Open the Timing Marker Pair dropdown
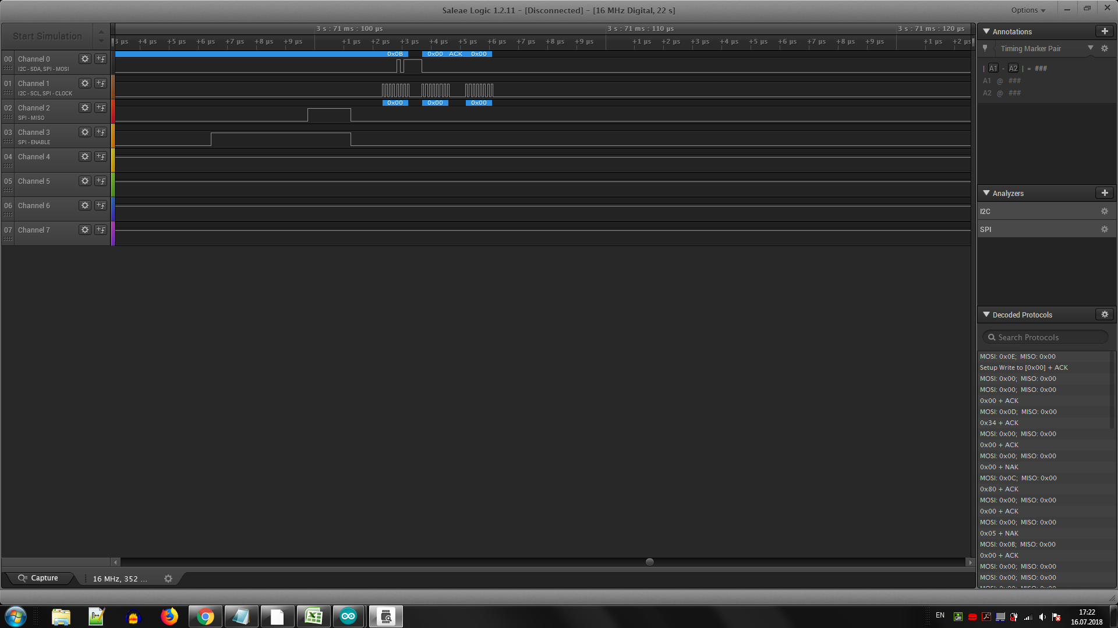 [1090, 48]
